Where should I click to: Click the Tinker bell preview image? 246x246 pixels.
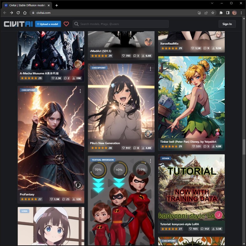(x=191, y=97)
